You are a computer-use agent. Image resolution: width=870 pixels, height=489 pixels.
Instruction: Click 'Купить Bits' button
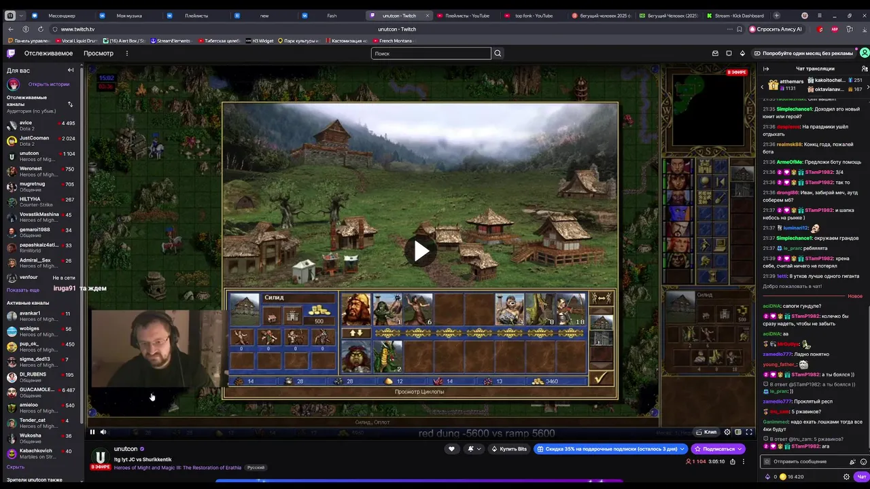click(508, 449)
